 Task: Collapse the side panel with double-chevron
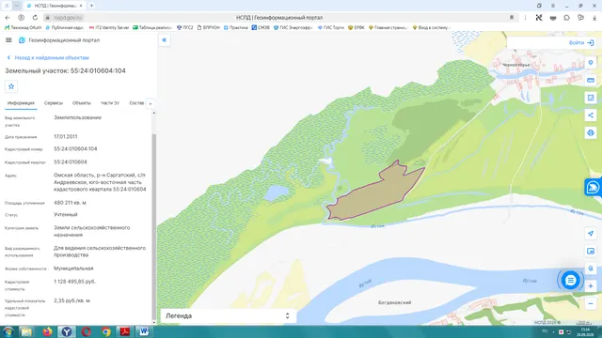pyautogui.click(x=165, y=39)
